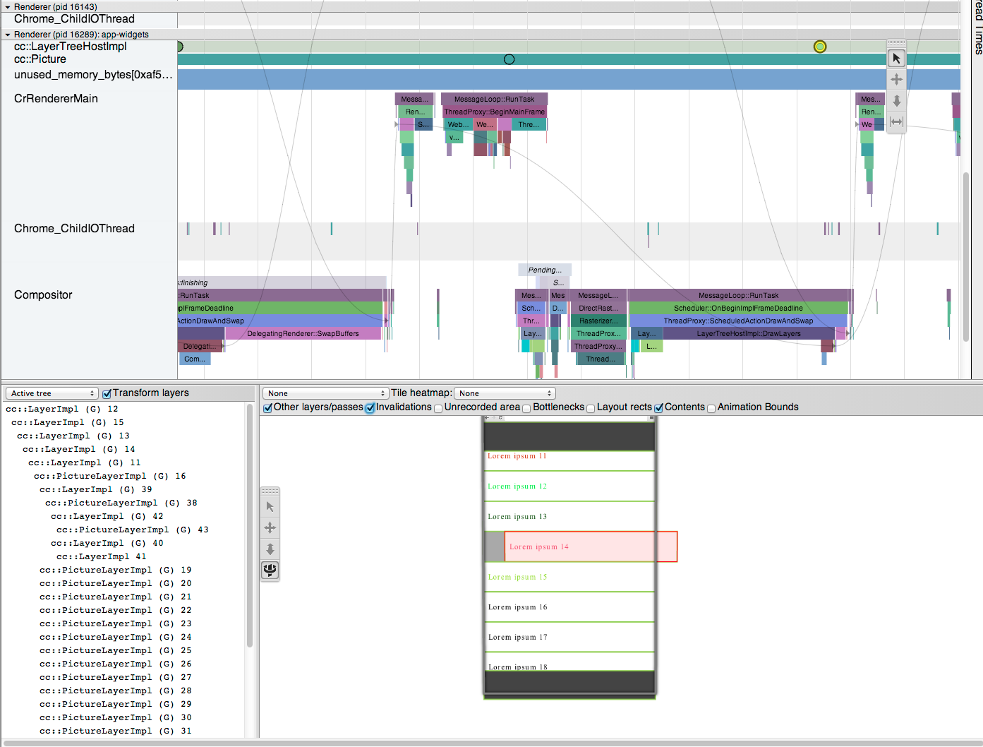Turn off the Invalidations checkbox
The width and height of the screenshot is (983, 747).
click(370, 408)
